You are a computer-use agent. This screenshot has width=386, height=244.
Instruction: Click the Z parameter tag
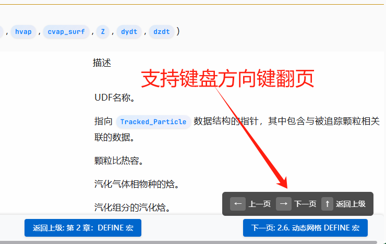point(103,32)
